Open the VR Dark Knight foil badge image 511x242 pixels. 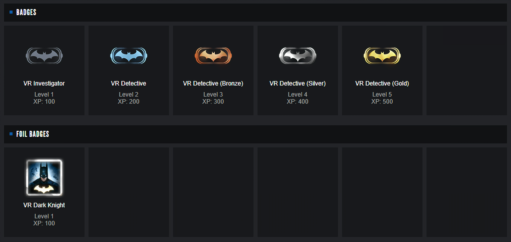44,178
